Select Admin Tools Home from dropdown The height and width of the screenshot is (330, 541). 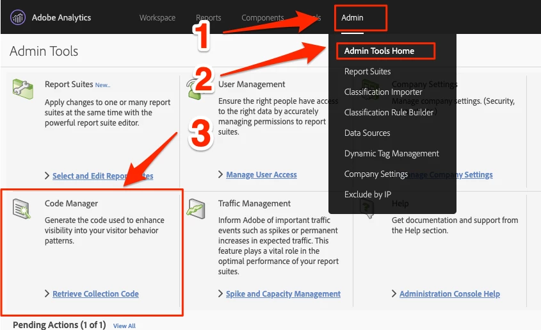point(379,51)
